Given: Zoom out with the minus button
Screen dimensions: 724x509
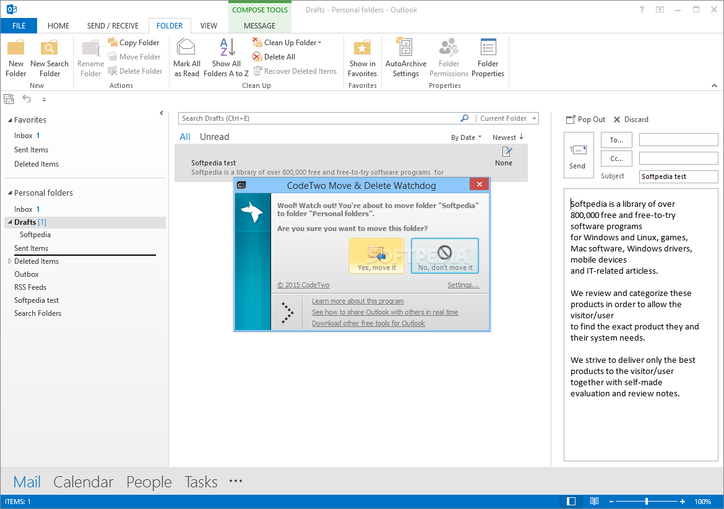Looking at the screenshot, I should click(611, 501).
